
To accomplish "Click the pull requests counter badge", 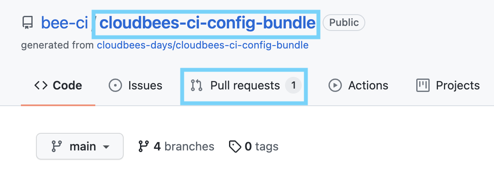I will click(x=293, y=86).
